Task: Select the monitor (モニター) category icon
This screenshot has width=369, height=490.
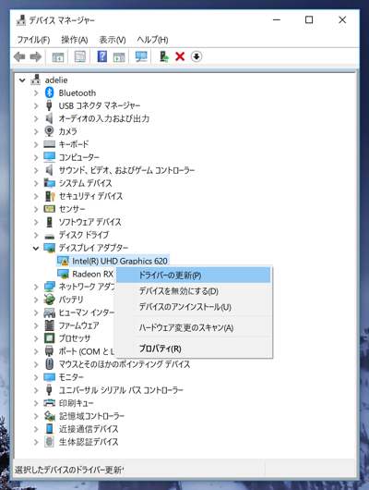Action: point(49,377)
